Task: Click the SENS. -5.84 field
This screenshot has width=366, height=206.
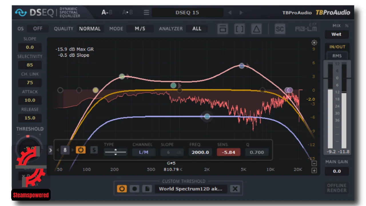Action: tap(228, 152)
